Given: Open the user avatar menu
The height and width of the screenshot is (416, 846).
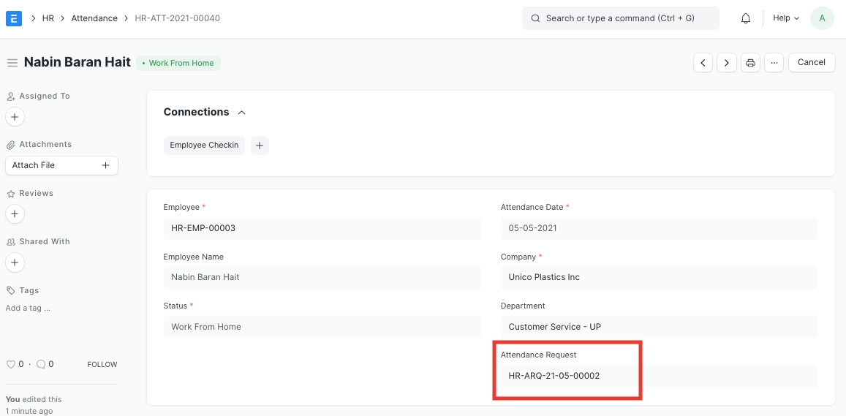Looking at the screenshot, I should [x=822, y=18].
